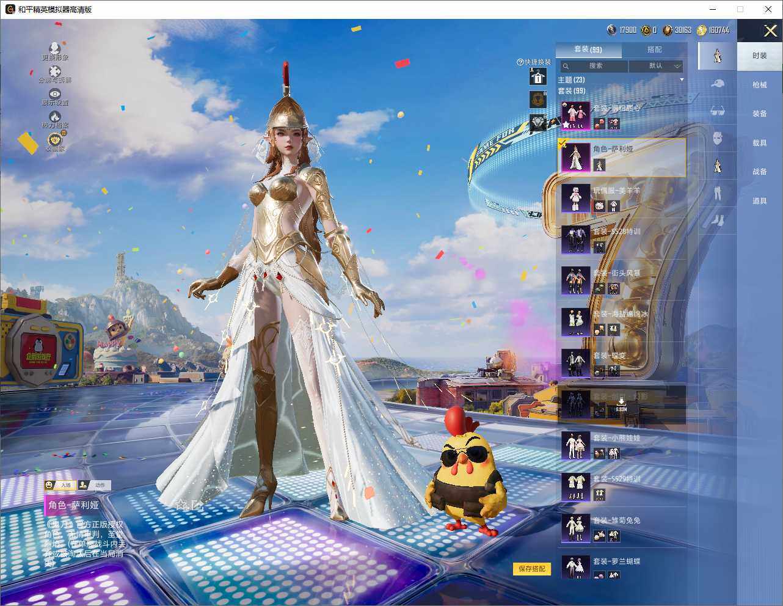
Task: Click the gold trophy emblem quick-change slot
Action: click(x=537, y=100)
